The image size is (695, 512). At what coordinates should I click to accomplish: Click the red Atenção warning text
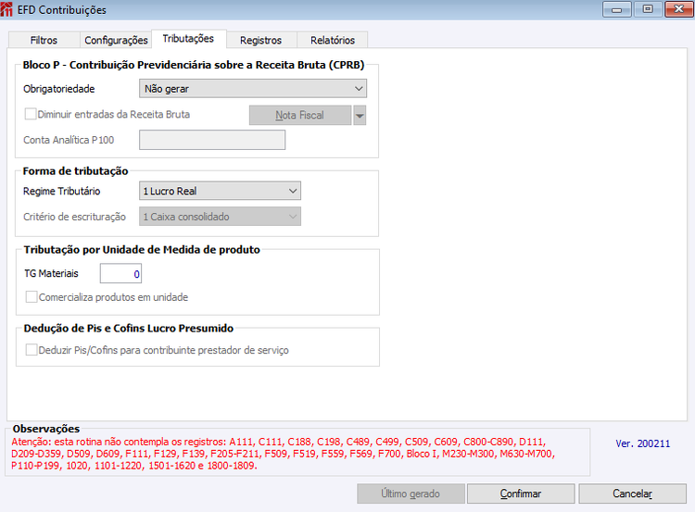[x=283, y=454]
